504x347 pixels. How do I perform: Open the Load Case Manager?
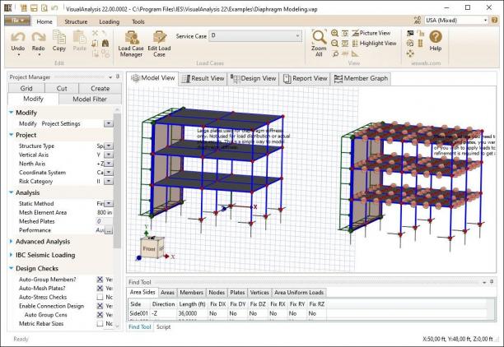tap(131, 44)
